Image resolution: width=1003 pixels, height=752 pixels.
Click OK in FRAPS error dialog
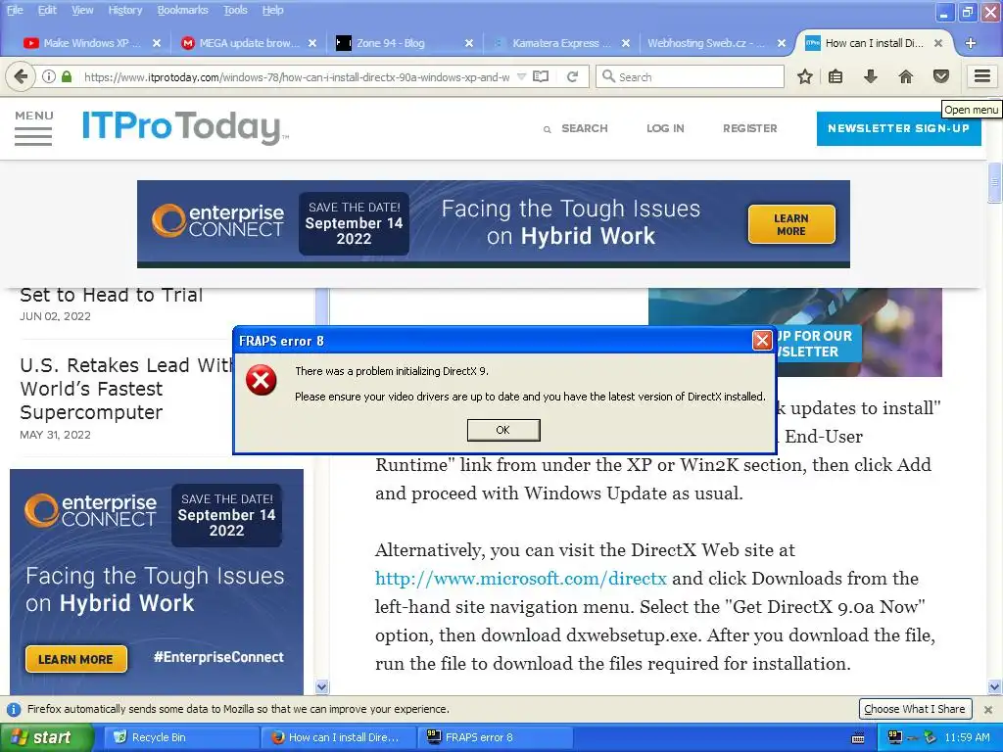(x=503, y=431)
